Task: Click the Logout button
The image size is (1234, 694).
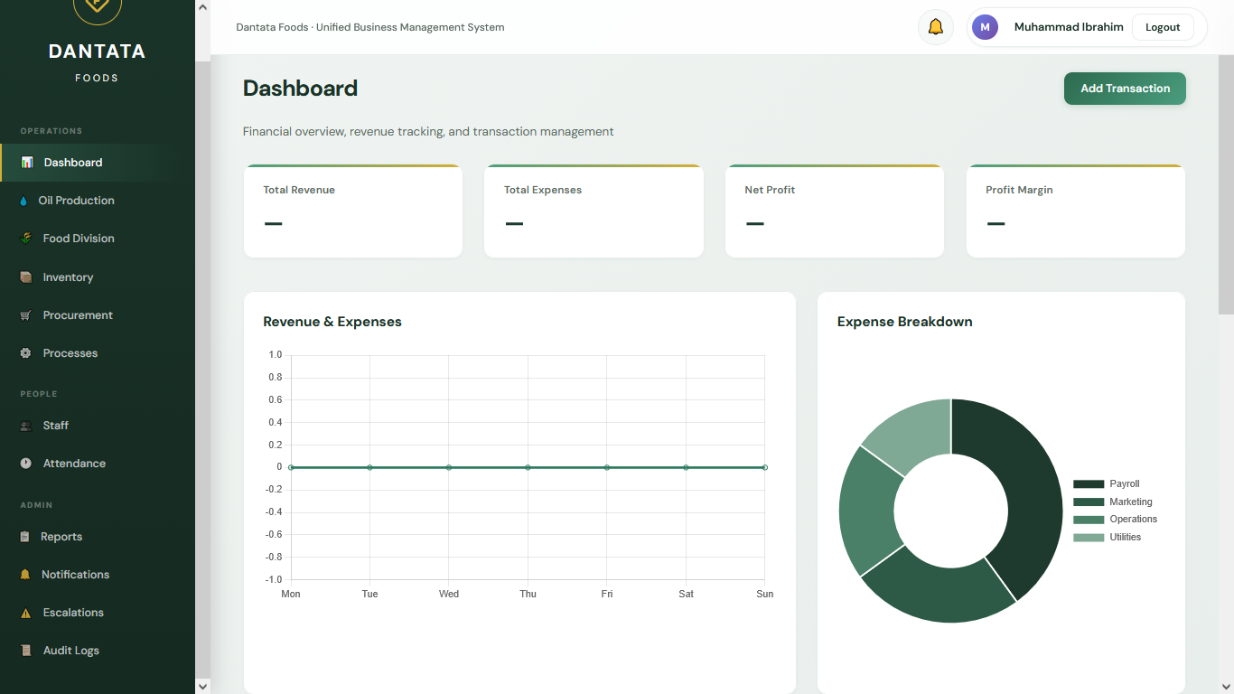Action: click(1163, 27)
